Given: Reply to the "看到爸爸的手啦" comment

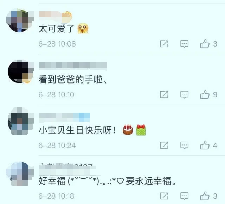Looking at the screenshot, I should coord(184,94).
